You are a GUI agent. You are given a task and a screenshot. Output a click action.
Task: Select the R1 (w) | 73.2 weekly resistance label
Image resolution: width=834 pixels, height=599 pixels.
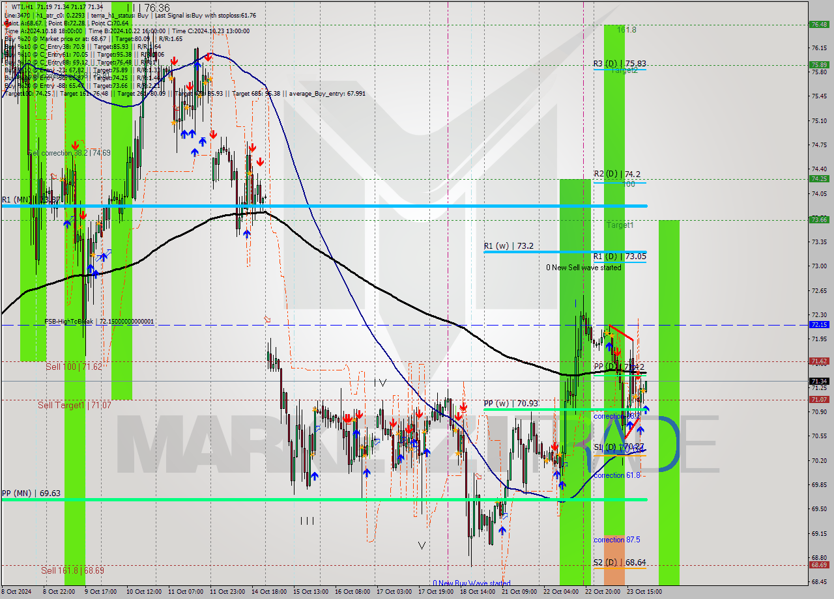pyautogui.click(x=508, y=246)
